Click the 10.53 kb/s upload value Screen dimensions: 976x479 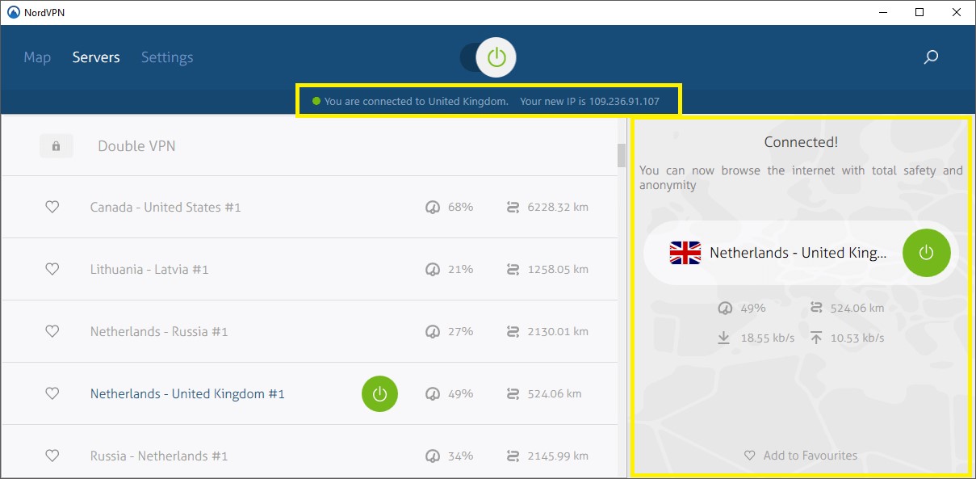pyautogui.click(x=858, y=338)
